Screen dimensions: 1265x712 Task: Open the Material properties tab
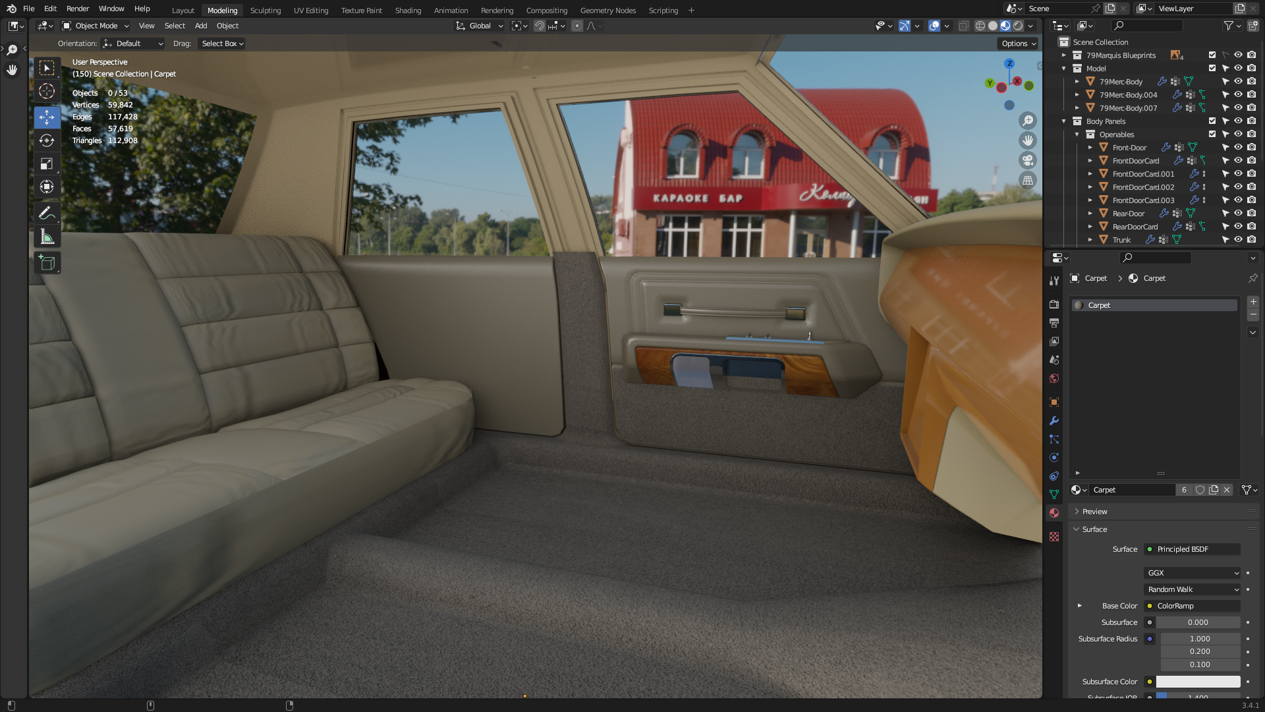tap(1054, 513)
